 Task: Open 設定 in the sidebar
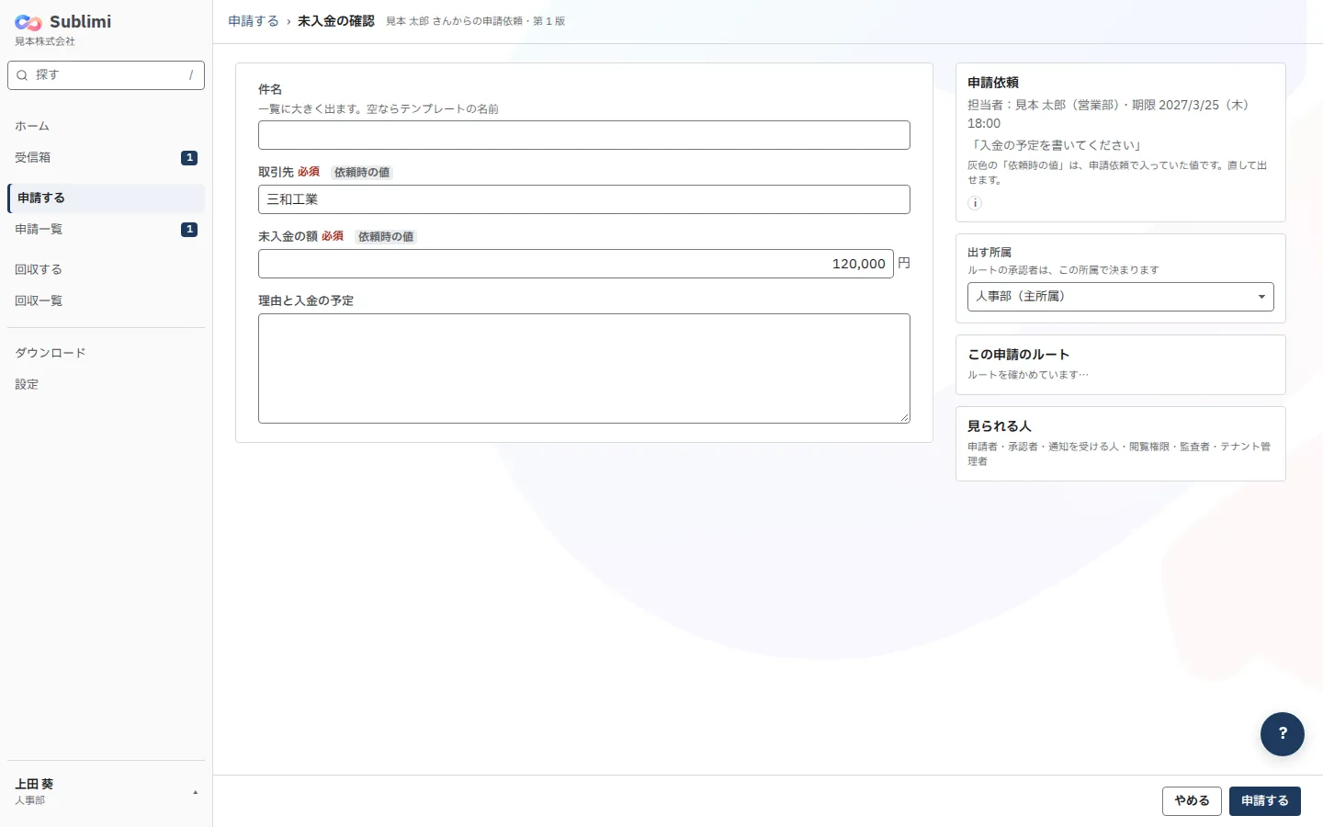pyautogui.click(x=106, y=384)
